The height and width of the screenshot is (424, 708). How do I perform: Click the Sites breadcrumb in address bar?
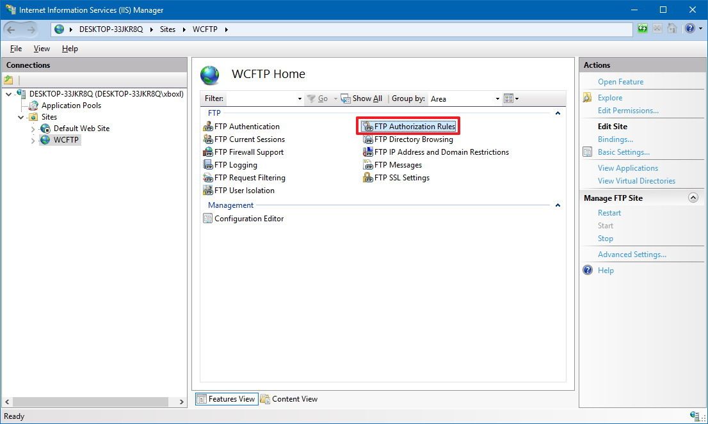pyautogui.click(x=167, y=29)
